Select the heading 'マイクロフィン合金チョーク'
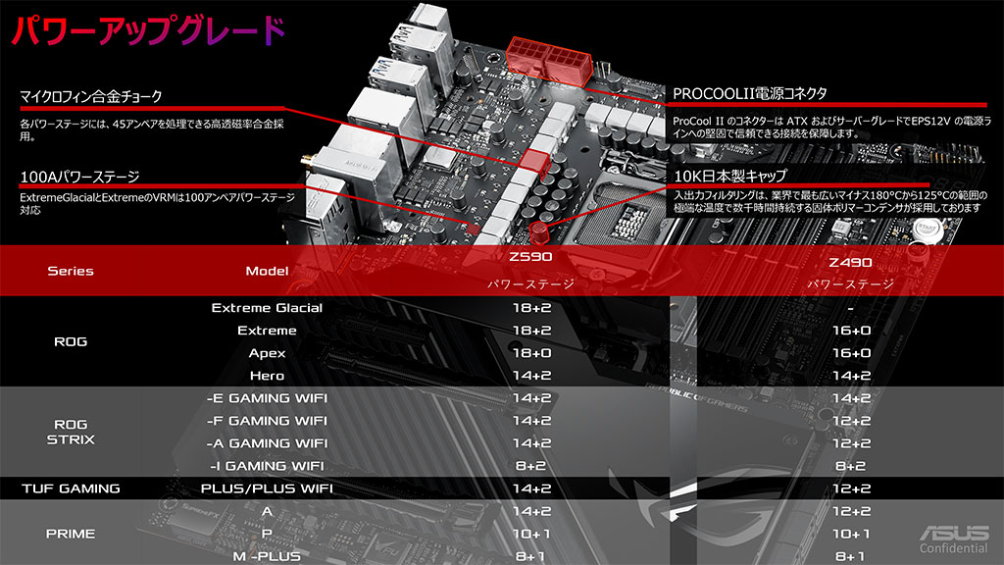This screenshot has height=565, width=1004. 91,97
